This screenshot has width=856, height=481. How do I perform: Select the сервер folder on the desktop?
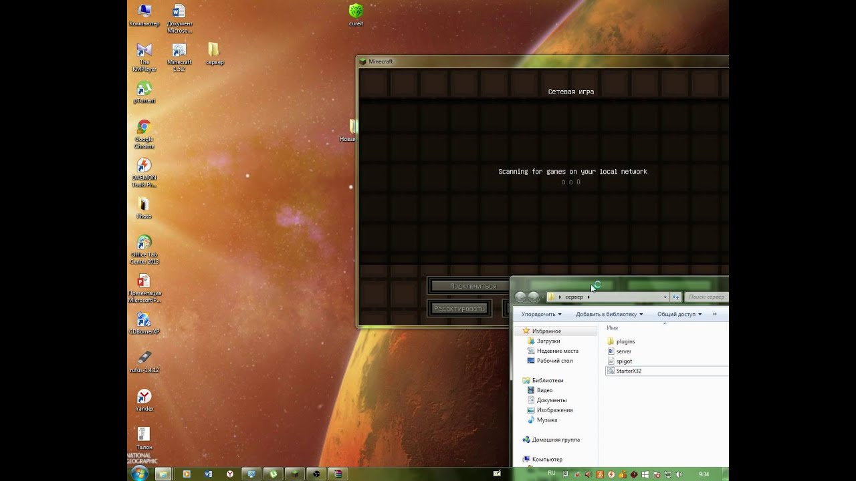pyautogui.click(x=214, y=54)
